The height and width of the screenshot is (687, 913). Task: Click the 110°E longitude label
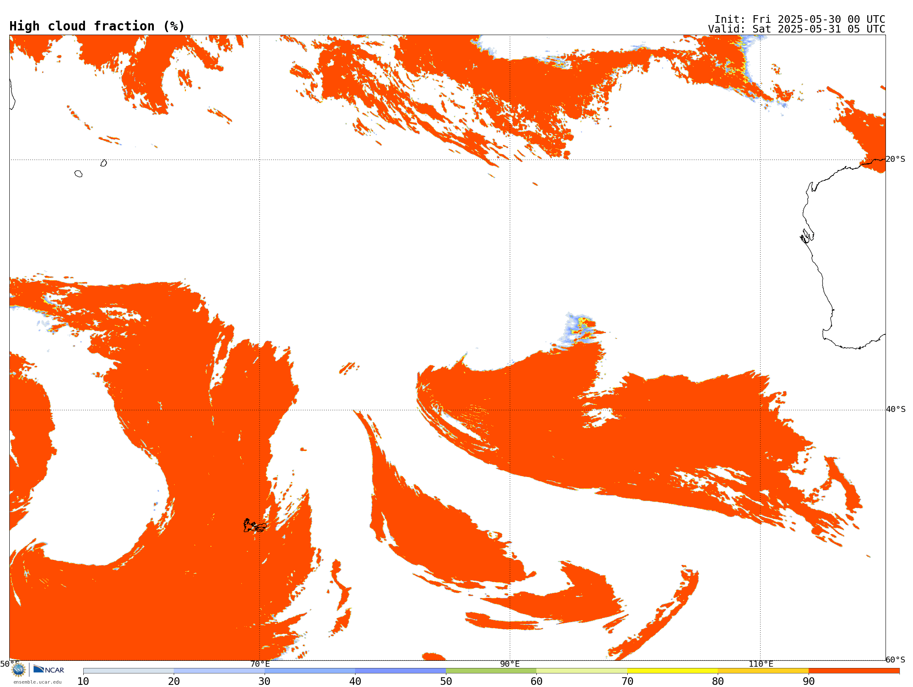(761, 664)
